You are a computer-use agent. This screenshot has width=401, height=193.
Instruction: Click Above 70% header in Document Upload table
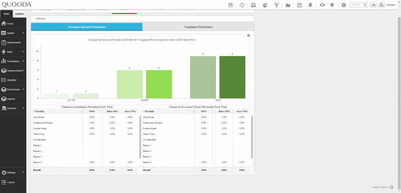[242, 111]
